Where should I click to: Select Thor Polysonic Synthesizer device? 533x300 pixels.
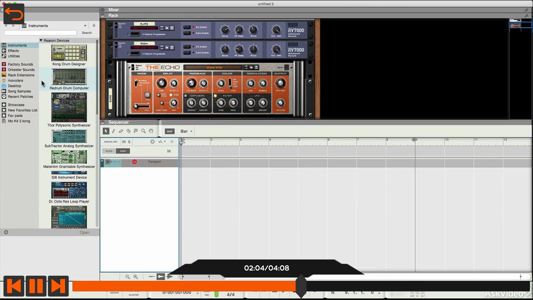click(69, 110)
